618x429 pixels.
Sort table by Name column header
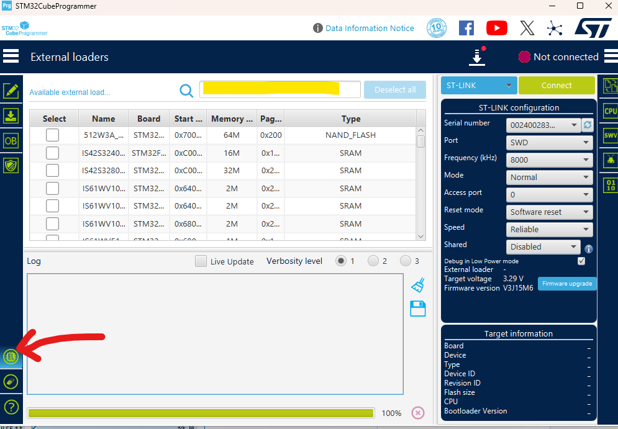click(x=104, y=119)
